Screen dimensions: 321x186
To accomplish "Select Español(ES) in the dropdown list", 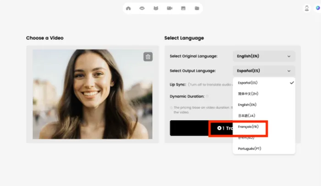I will point(248,83).
